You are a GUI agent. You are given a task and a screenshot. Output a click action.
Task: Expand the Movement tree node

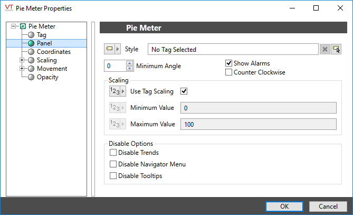(22, 69)
